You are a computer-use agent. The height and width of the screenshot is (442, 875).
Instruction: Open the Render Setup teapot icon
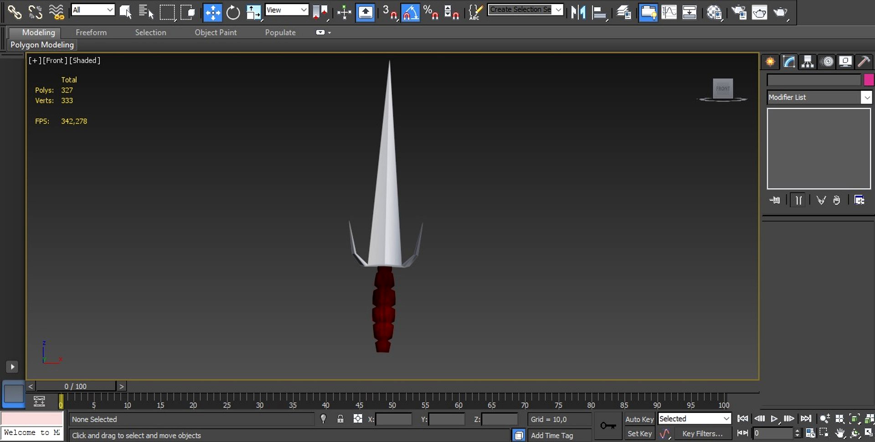click(x=739, y=12)
